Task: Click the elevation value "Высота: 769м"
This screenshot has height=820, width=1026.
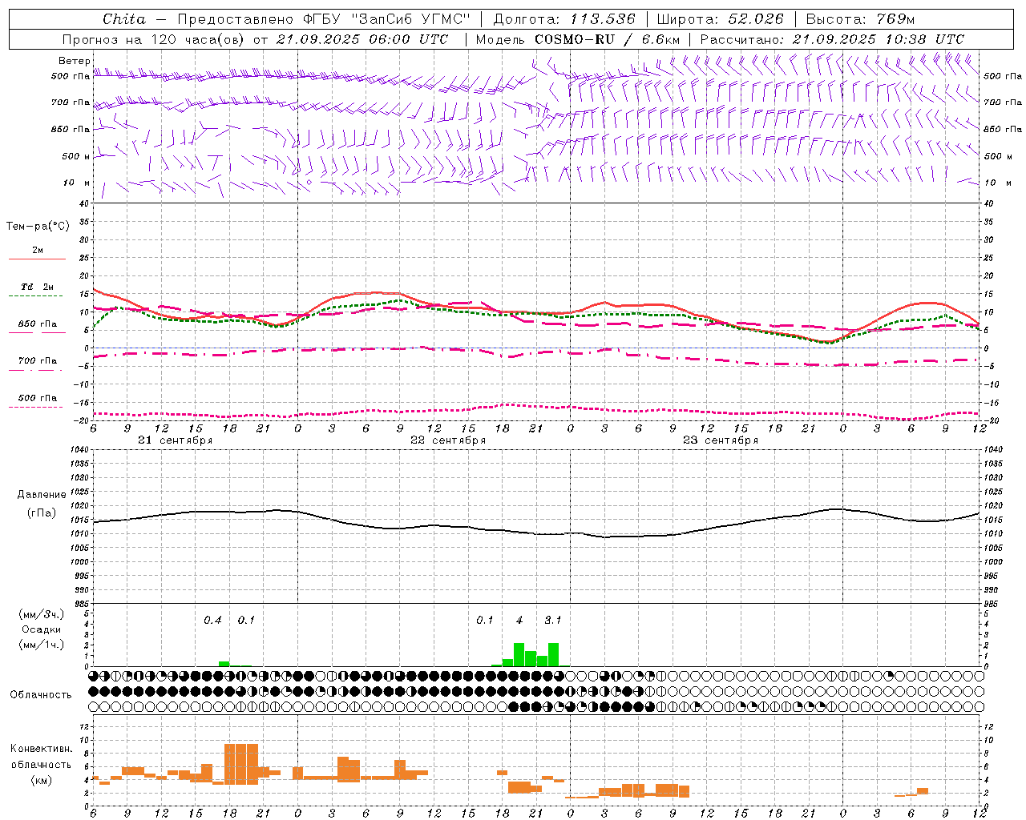Action: tap(860, 19)
